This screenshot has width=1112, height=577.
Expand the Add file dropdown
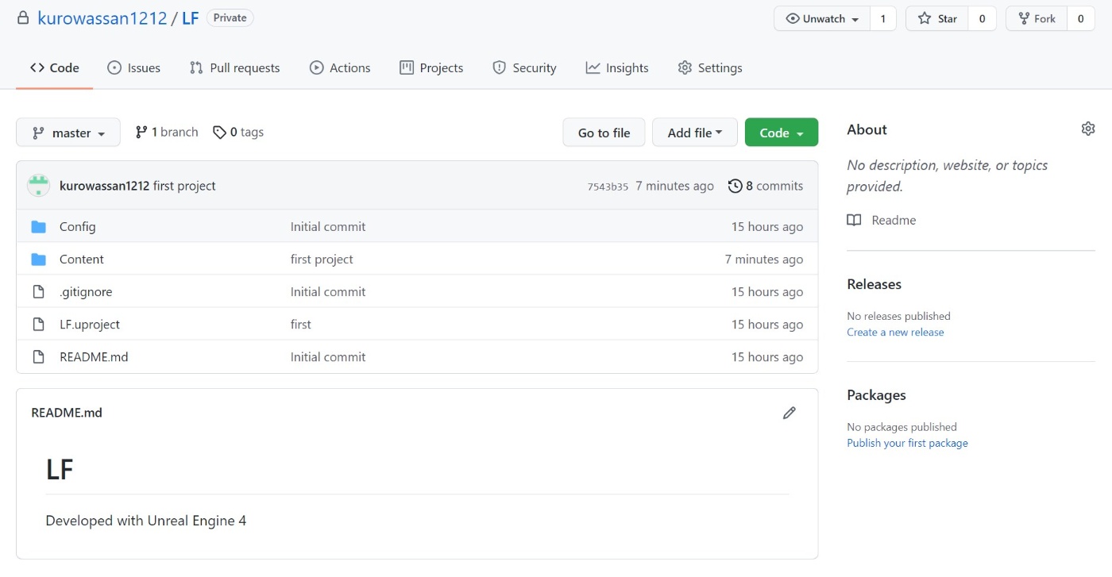(x=695, y=133)
